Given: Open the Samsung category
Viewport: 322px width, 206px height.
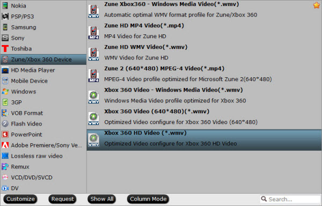Looking at the screenshot, I should tap(43, 27).
